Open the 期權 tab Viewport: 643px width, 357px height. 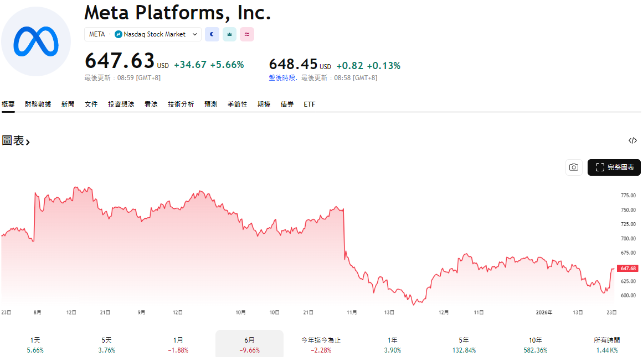pos(264,104)
